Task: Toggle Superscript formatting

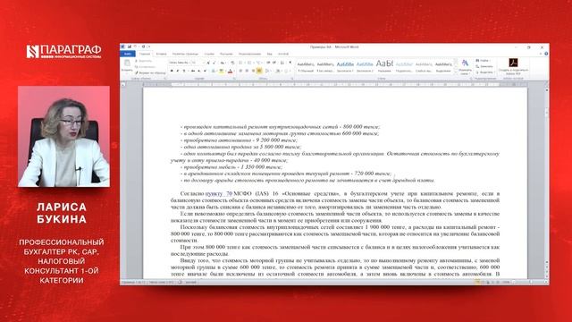Action: tap(205, 71)
